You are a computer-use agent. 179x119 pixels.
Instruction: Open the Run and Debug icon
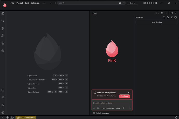click(x=3, y=36)
